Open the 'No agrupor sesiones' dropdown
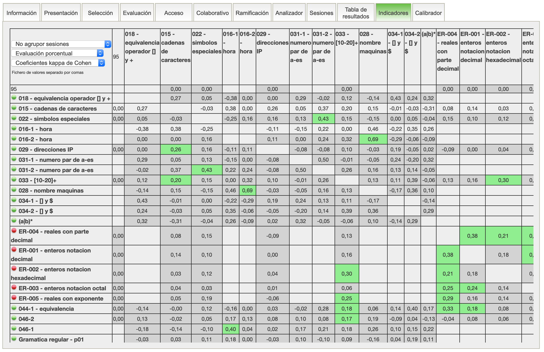This screenshot has width=544, height=352. [61, 44]
